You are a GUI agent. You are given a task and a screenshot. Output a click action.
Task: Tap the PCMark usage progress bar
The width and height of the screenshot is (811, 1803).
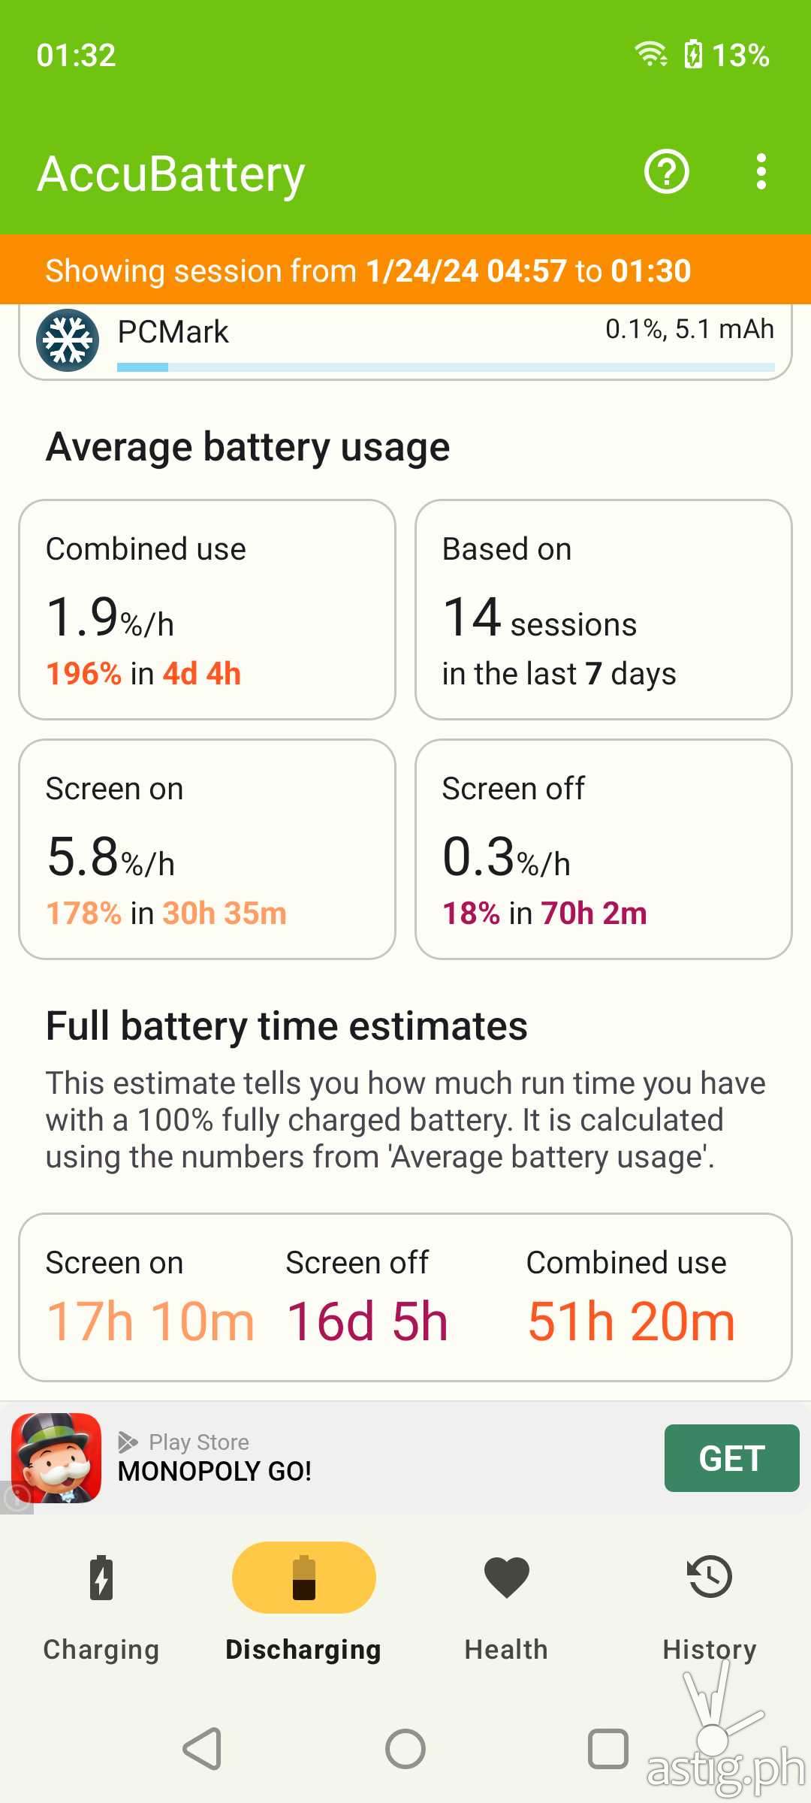click(x=445, y=367)
